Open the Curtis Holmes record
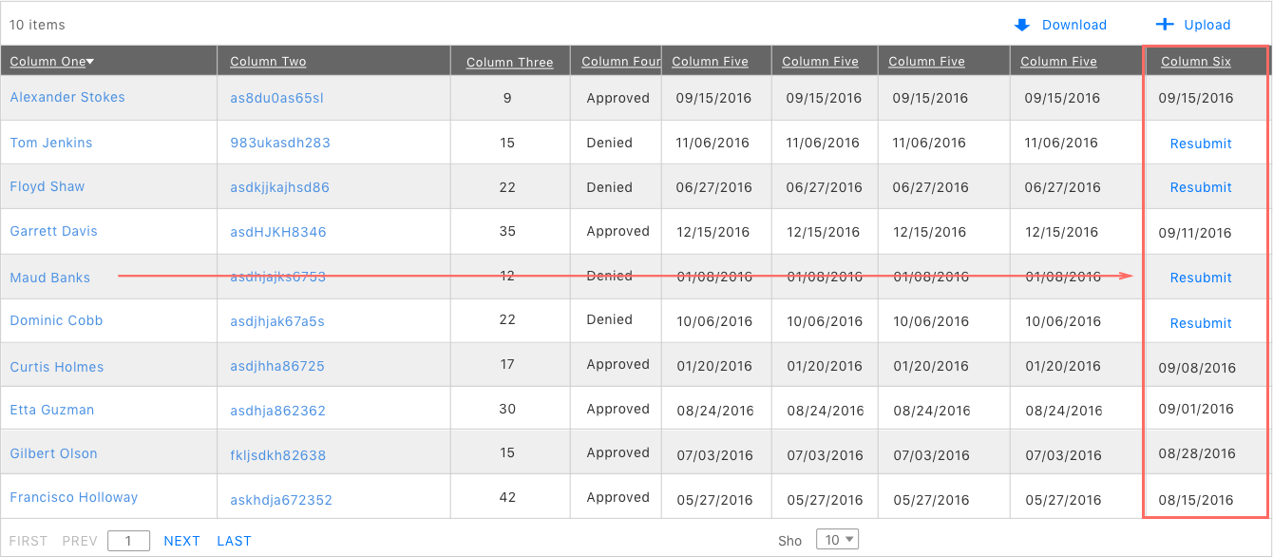The height and width of the screenshot is (557, 1273). click(57, 367)
